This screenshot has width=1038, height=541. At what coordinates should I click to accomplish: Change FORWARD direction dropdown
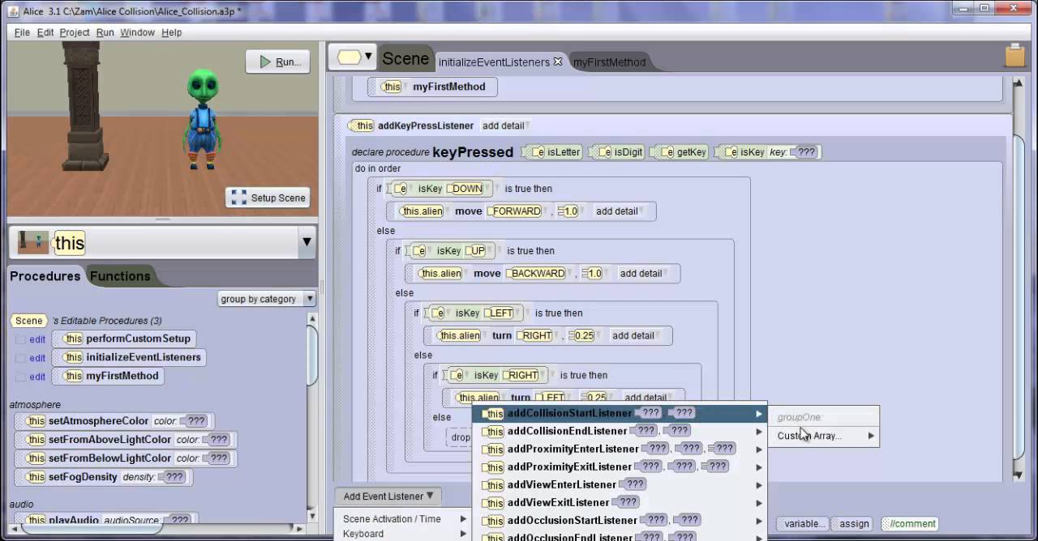click(517, 211)
